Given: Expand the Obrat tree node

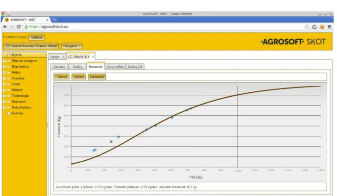Looking at the screenshot, I should [4, 84].
